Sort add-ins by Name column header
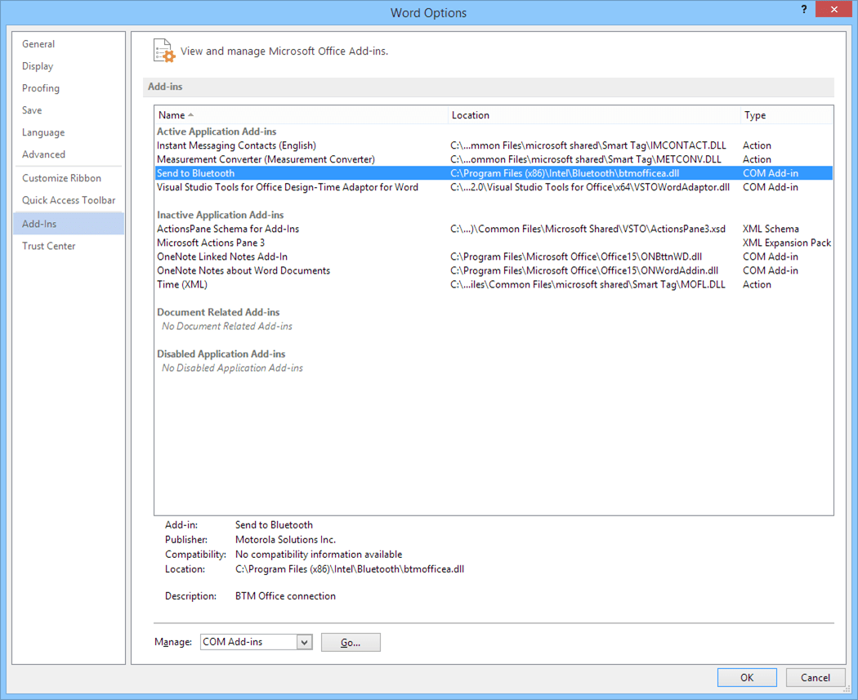 (x=301, y=115)
